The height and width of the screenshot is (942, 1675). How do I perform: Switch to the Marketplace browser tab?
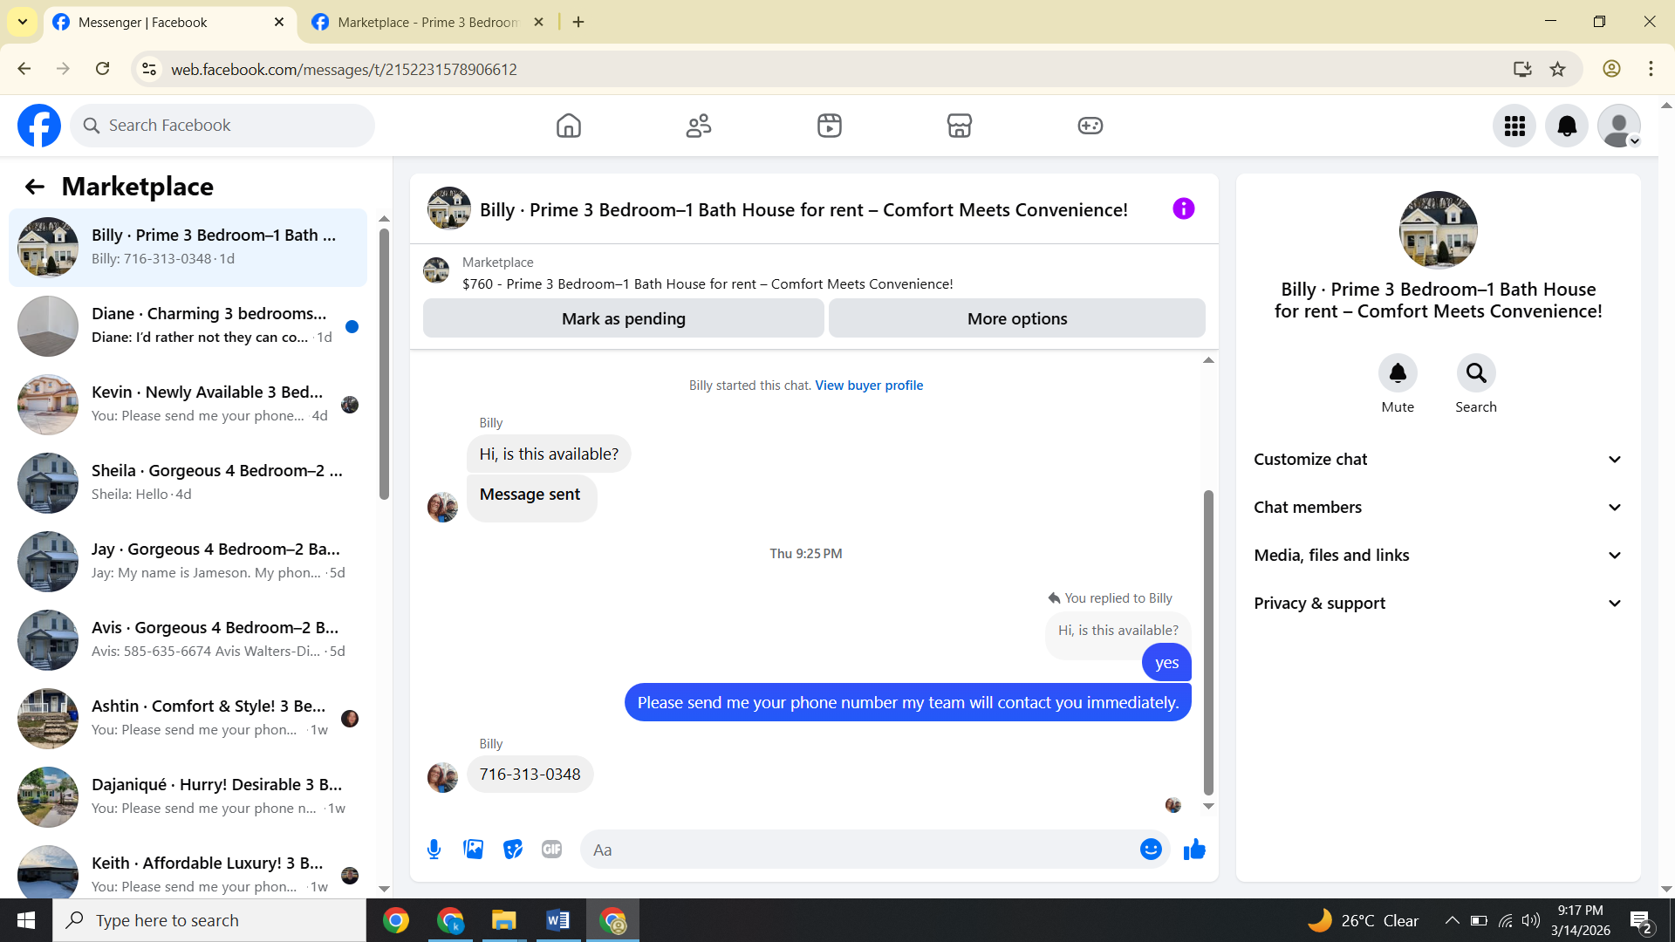(x=427, y=23)
